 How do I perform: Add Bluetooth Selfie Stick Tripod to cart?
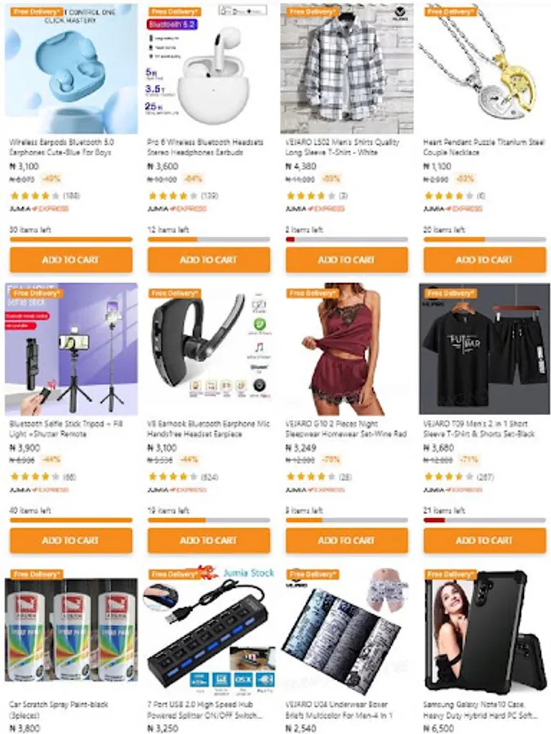click(71, 540)
